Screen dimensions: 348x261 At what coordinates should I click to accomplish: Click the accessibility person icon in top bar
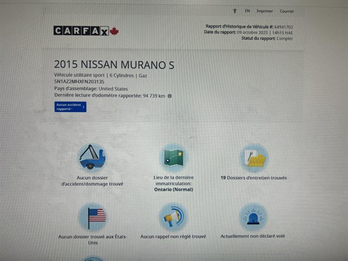236,11
